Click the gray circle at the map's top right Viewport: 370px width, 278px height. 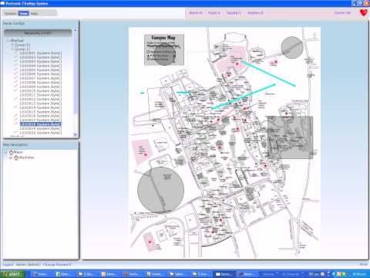pos(292,47)
